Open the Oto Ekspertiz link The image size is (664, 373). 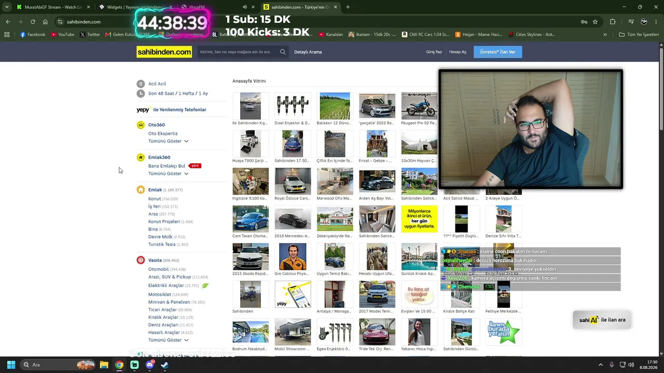tap(163, 133)
